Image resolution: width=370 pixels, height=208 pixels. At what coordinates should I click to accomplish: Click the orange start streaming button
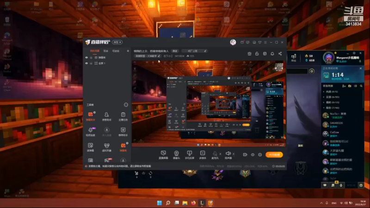[x=274, y=155]
